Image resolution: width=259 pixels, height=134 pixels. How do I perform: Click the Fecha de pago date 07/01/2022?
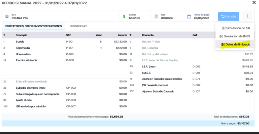tap(201, 18)
